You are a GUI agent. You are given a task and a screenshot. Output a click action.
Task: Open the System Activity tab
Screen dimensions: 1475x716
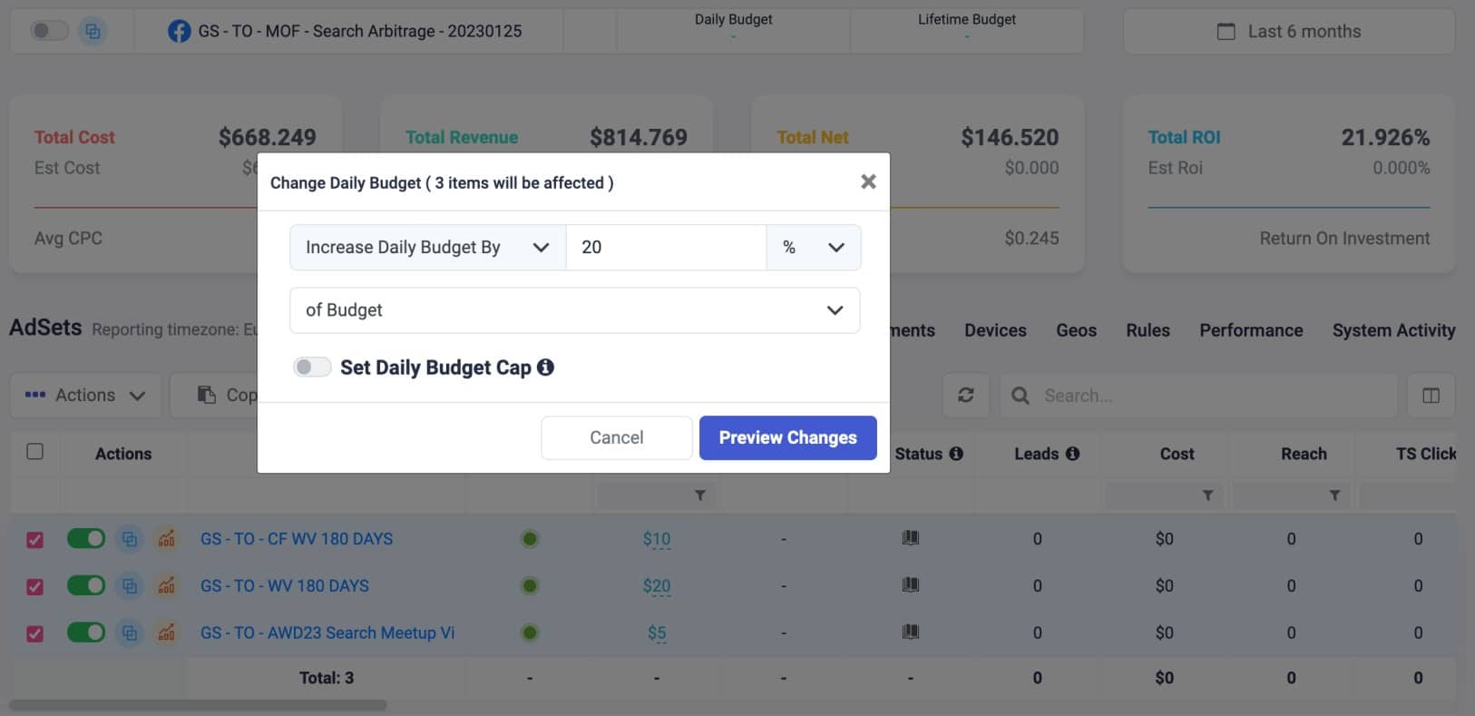tap(1393, 330)
